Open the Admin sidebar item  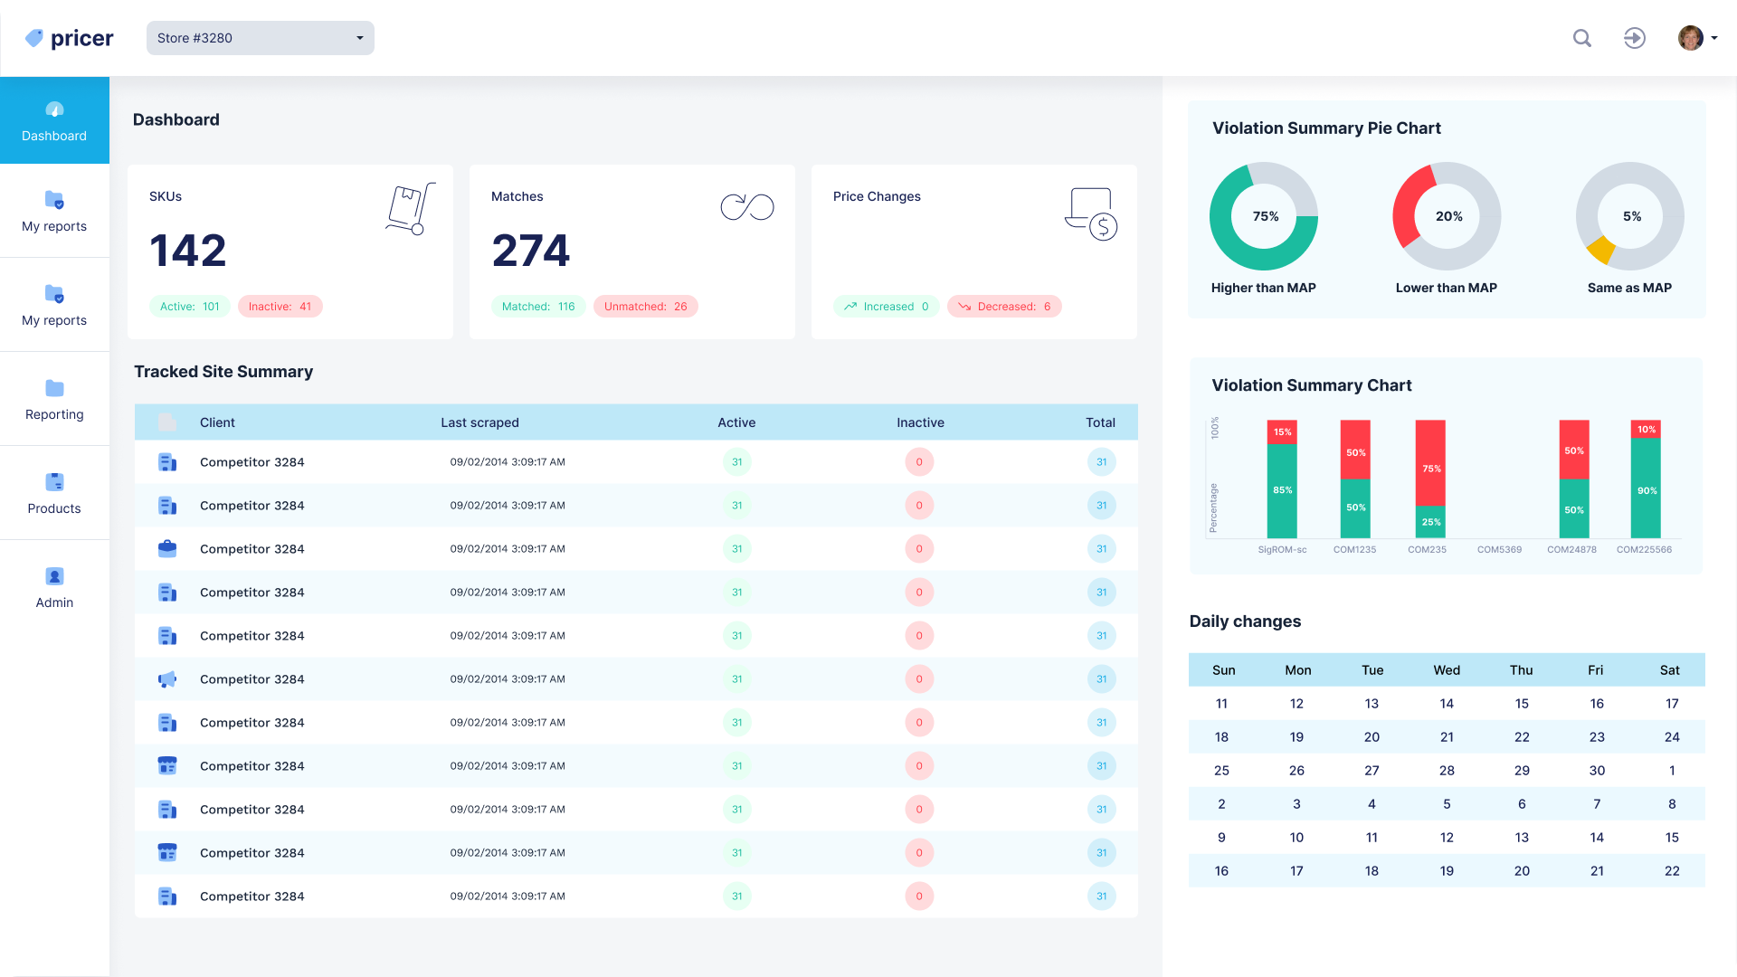coord(54,587)
